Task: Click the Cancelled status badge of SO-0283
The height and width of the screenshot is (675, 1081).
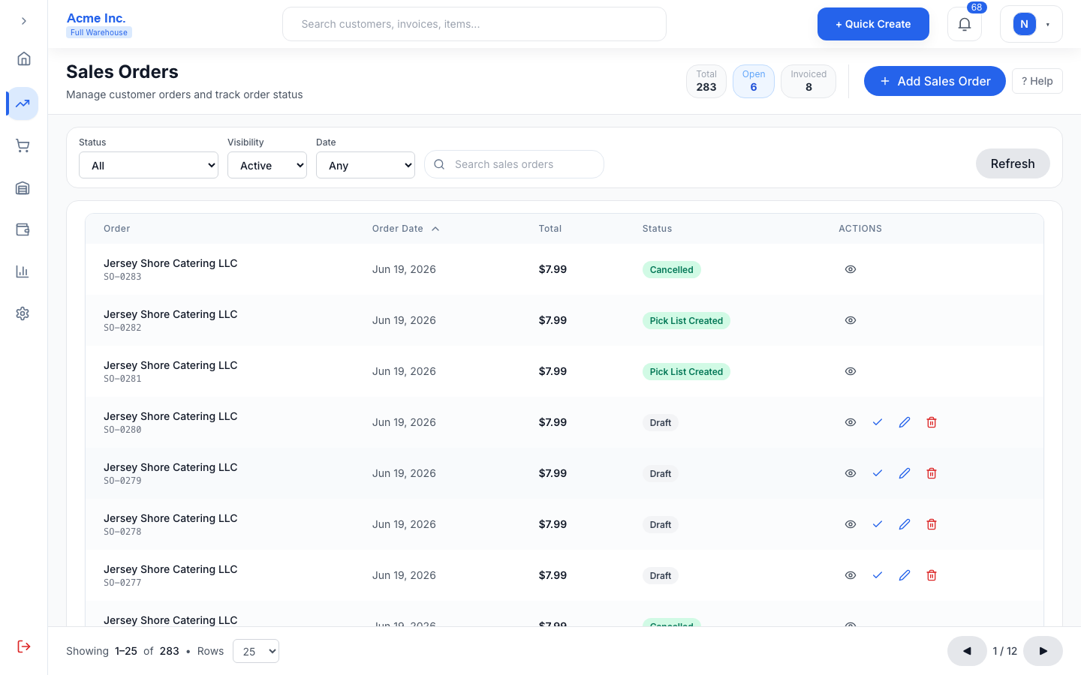Action: 672,270
